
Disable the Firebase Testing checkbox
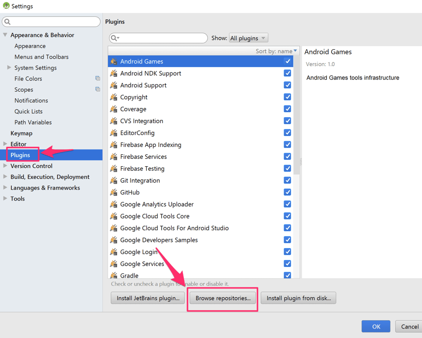[288, 168]
